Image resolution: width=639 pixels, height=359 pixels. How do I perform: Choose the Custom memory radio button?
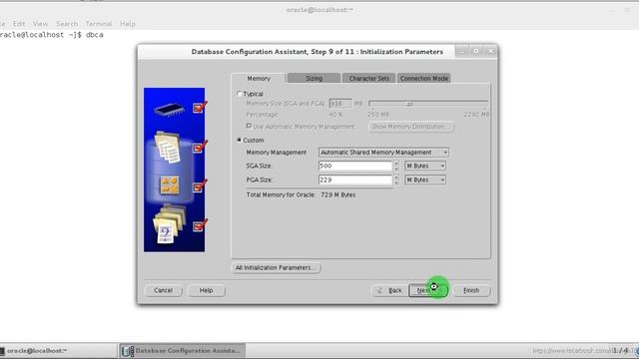pos(240,140)
